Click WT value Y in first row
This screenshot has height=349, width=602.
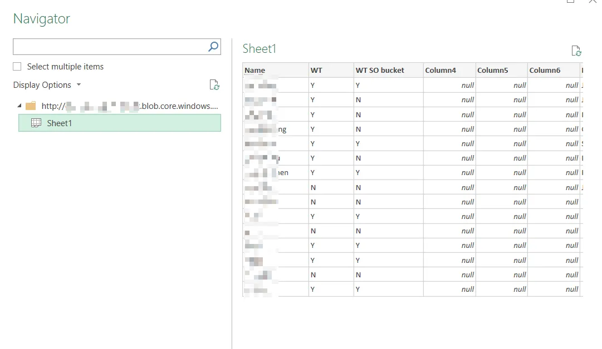[x=331, y=85]
